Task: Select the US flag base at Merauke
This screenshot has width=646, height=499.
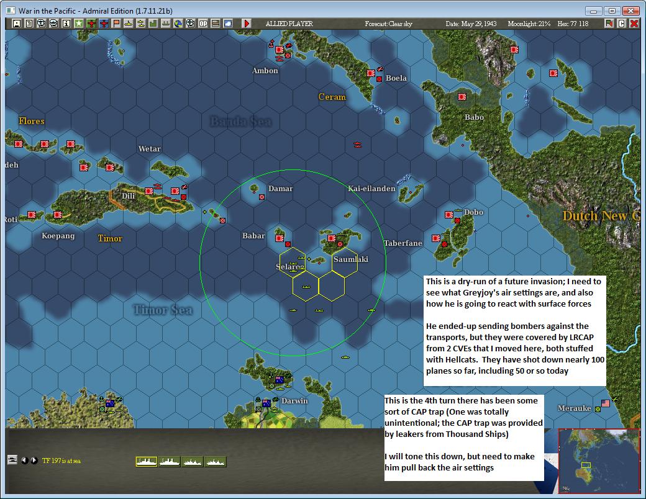Action: [606, 403]
